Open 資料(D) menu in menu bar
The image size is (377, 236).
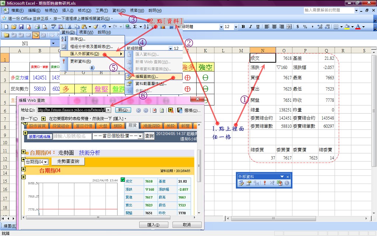pos(119,10)
